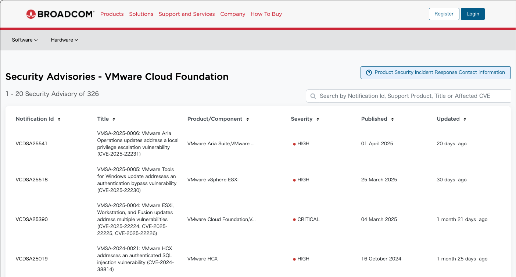Open the Products menu
The height and width of the screenshot is (277, 516).
tap(112, 14)
